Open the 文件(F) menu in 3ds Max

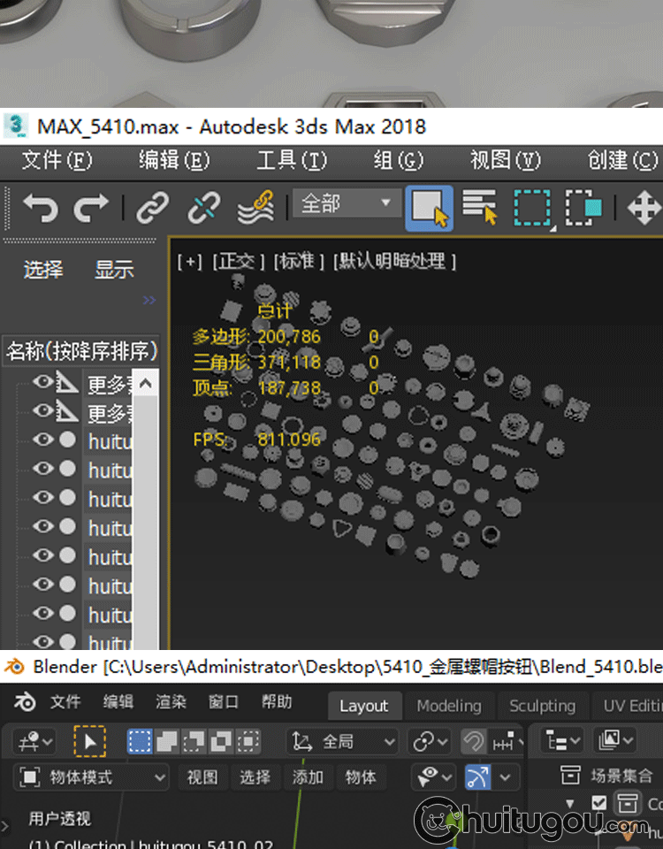tap(57, 160)
